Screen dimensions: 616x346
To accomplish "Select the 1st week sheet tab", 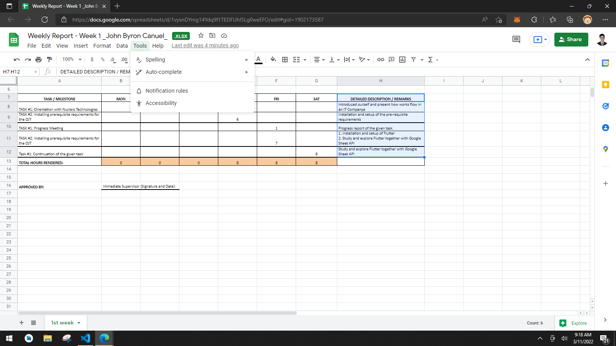I will [65, 323].
